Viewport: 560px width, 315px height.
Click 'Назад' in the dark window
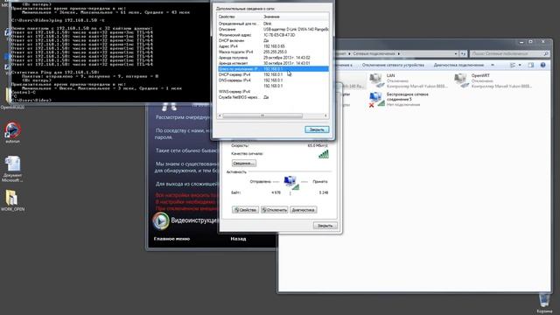238,239
